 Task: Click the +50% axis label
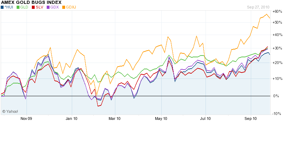[x=277, y=22]
